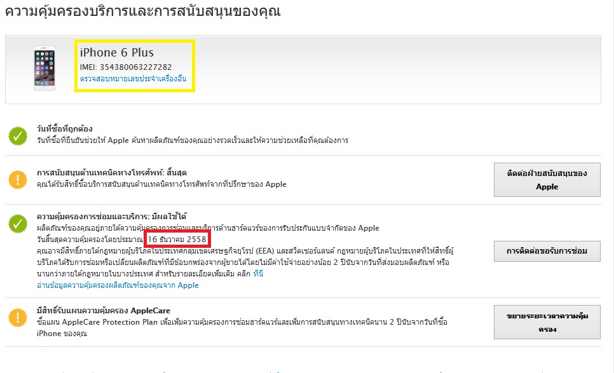Open the ที่นี่ link in the coverage text
This screenshot has width=614, height=373.
258,274
